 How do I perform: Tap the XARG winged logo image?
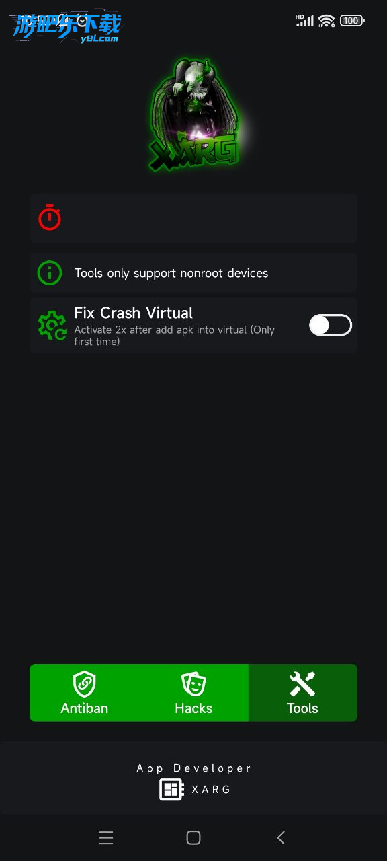pos(193,114)
